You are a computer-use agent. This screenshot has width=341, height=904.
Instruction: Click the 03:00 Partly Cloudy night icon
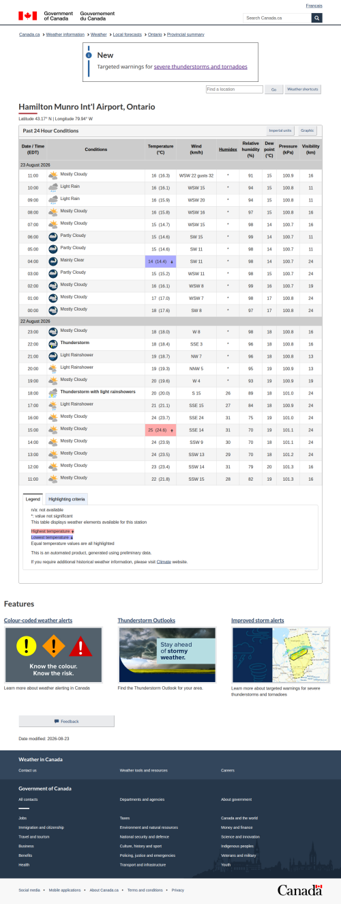53,274
